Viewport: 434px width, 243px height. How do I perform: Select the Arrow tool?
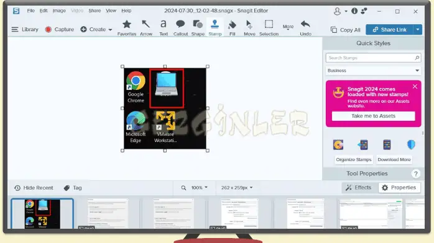(x=146, y=27)
